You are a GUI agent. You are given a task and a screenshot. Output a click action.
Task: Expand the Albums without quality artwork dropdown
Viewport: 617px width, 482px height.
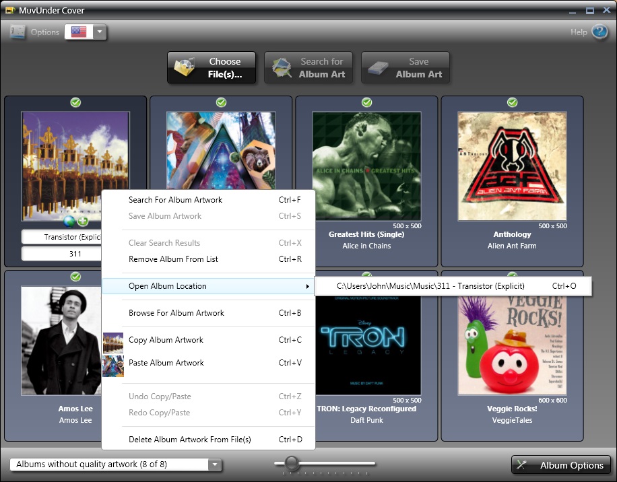pos(214,464)
